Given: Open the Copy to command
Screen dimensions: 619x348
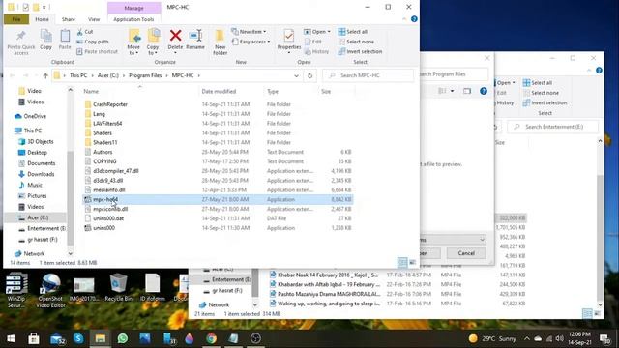Looking at the screenshot, I should (x=153, y=42).
